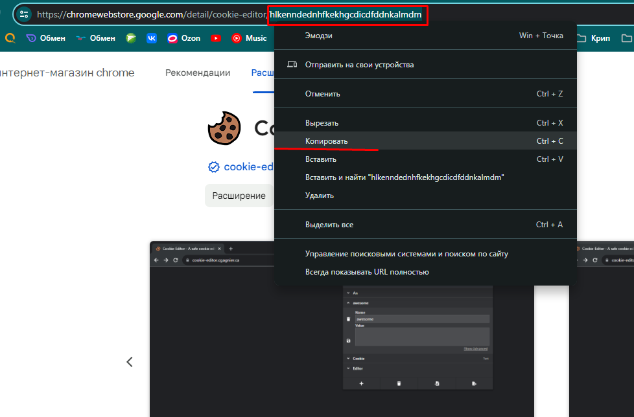This screenshot has height=417, width=634.
Task: Click the verified badge next to cookie-editor
Action: pyautogui.click(x=213, y=166)
